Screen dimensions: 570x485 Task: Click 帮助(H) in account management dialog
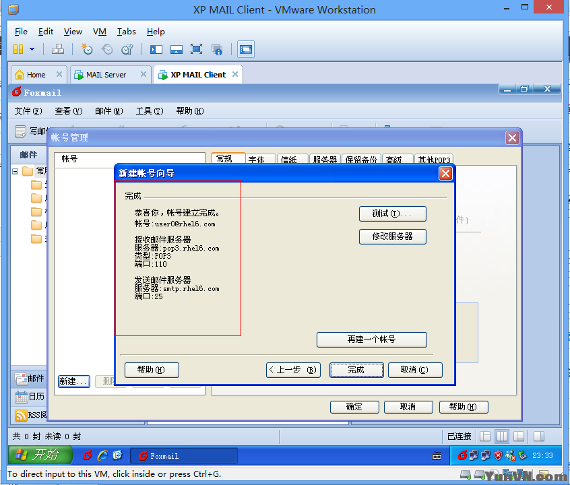[x=464, y=407]
